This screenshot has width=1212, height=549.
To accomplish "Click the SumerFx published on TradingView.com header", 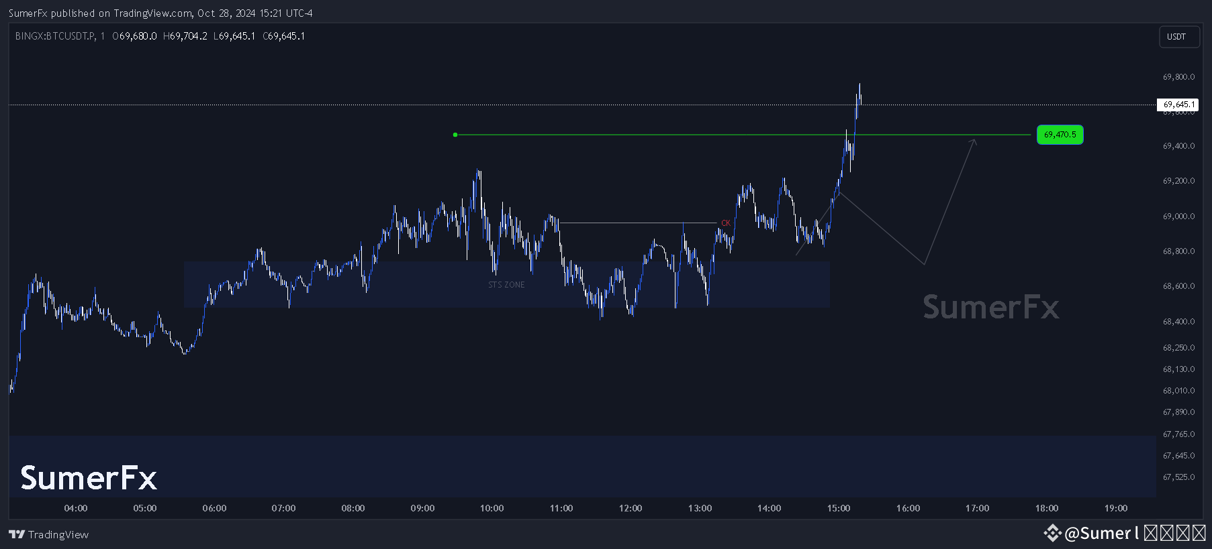I will 160,13.
